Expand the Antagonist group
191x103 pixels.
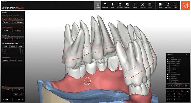(x=167, y=69)
